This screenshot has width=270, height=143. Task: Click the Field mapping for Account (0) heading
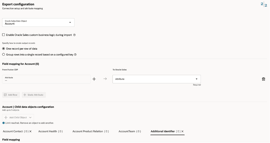click(21, 64)
